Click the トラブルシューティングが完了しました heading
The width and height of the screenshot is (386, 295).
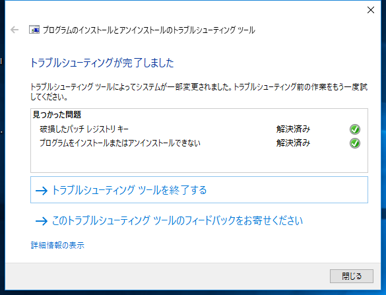[x=102, y=63]
